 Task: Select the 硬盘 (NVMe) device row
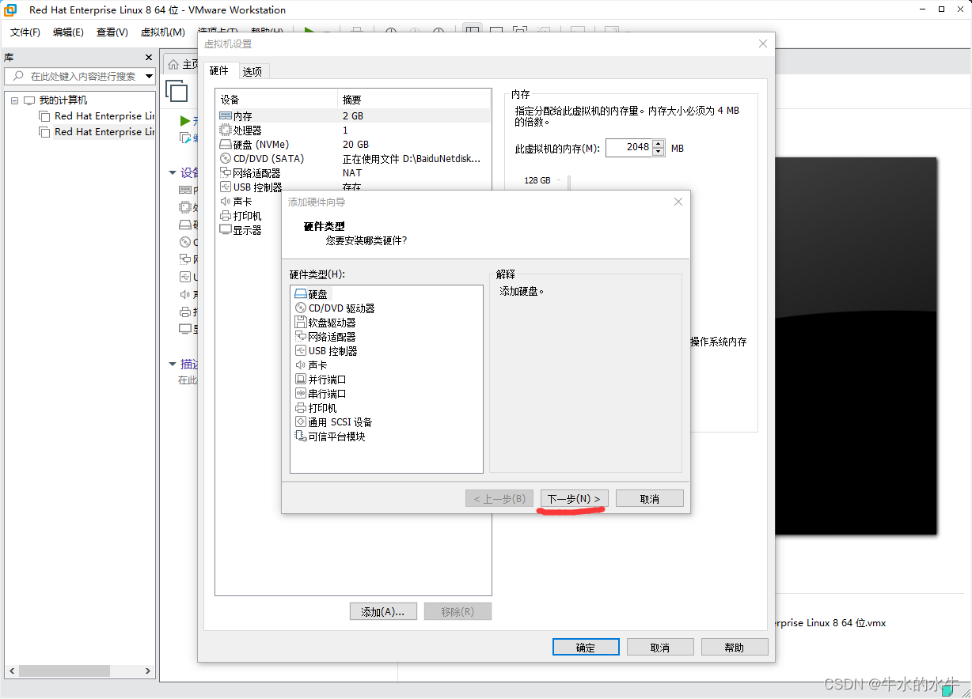tap(353, 145)
